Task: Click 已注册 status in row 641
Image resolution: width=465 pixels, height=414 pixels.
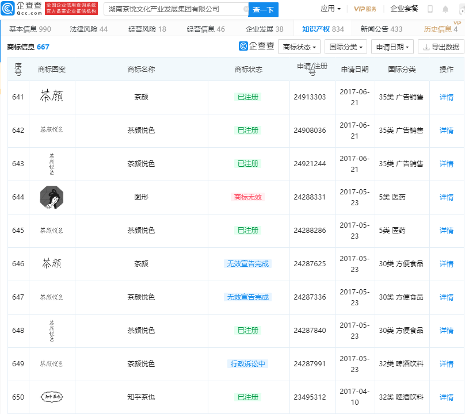Action: click(x=248, y=97)
